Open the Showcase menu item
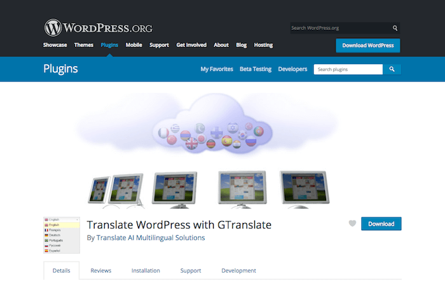Image resolution: width=445 pixels, height=295 pixels. [x=55, y=45]
